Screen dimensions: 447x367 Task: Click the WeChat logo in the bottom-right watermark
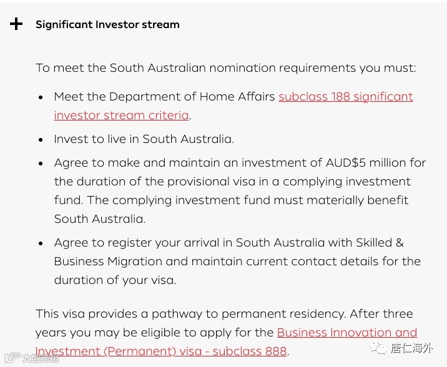(379, 348)
